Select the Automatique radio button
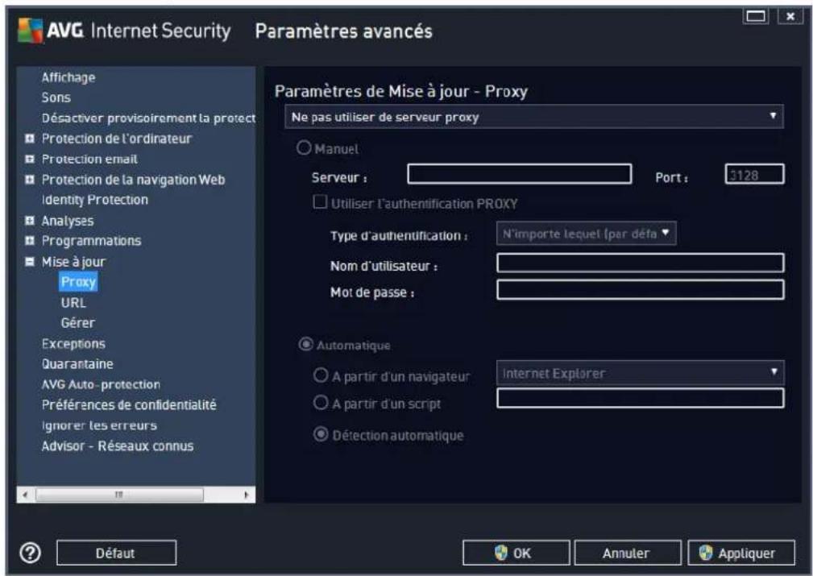 (x=306, y=344)
